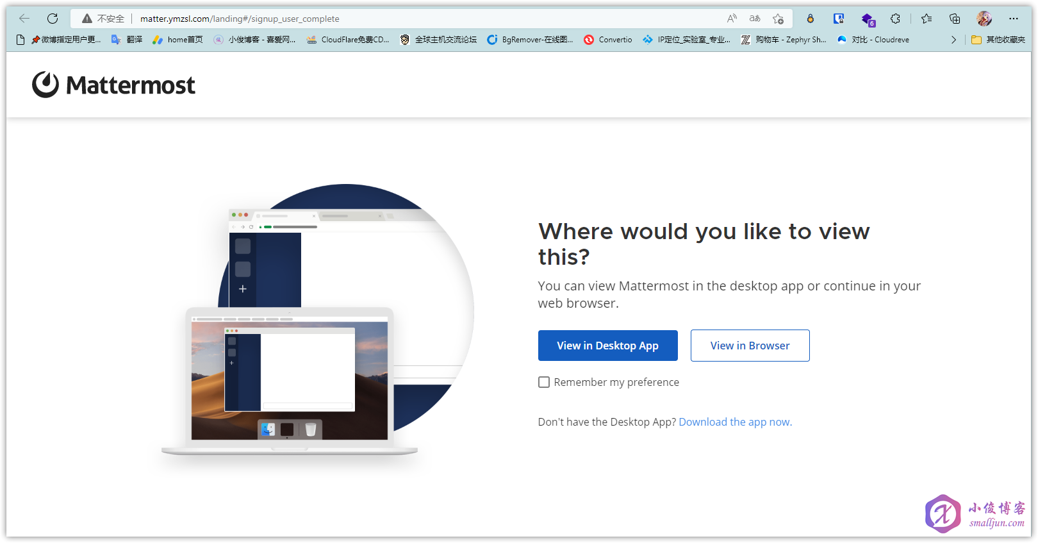Open the 对比 - Cloudreve bookmark
This screenshot has width=1038, height=543.
coord(873,40)
